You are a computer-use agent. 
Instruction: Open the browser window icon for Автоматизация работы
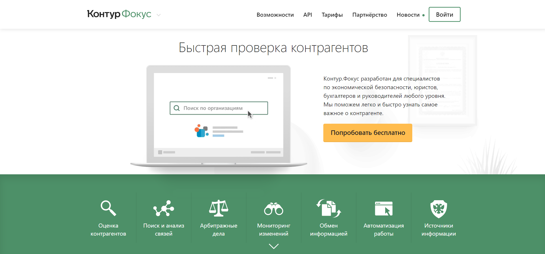coord(384,209)
